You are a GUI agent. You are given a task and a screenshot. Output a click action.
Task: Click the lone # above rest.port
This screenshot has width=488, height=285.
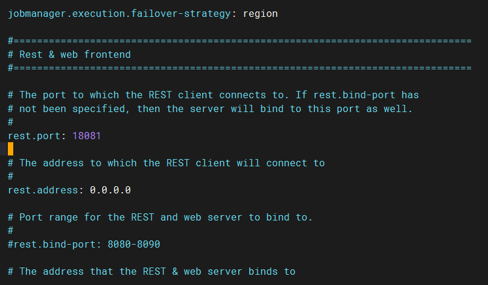coord(11,122)
